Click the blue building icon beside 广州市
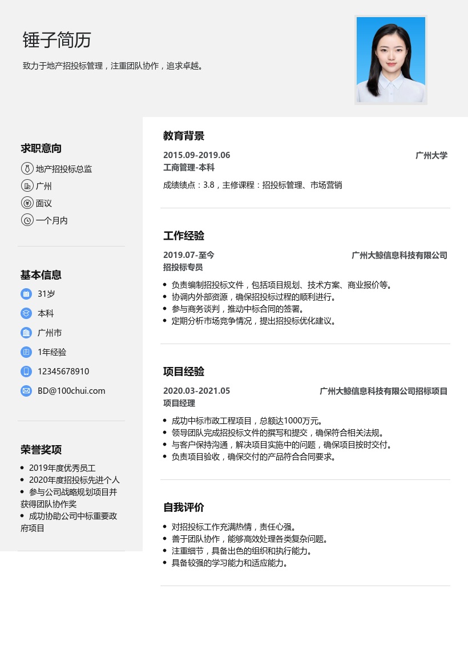The image size is (468, 662). tap(26, 333)
